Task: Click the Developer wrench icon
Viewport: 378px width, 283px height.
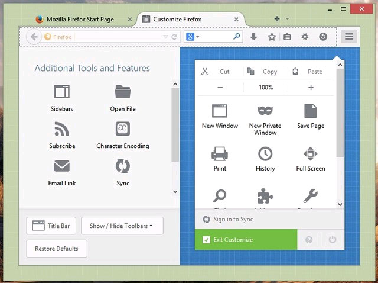Action: (311, 196)
